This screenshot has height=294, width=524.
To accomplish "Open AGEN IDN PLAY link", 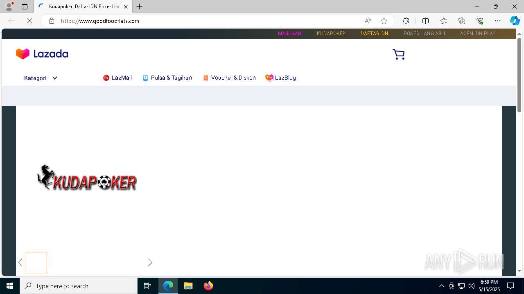I will [x=478, y=33].
